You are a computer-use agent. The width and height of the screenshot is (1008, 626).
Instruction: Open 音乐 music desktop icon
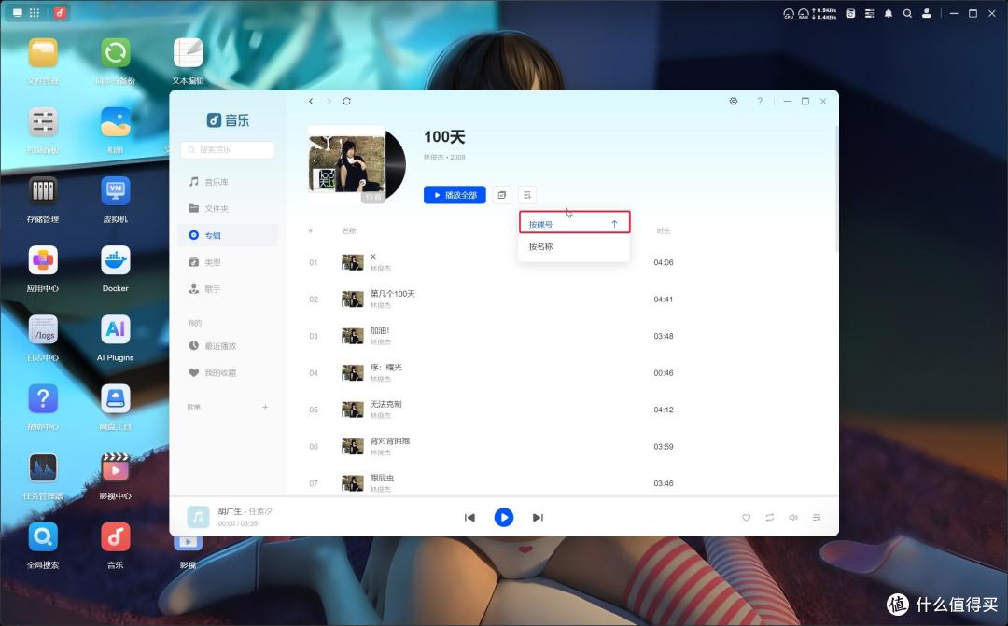click(x=115, y=537)
